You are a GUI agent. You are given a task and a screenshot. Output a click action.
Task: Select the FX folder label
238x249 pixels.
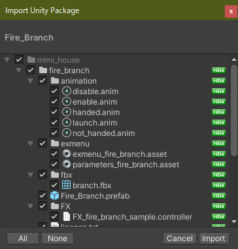(x=65, y=207)
